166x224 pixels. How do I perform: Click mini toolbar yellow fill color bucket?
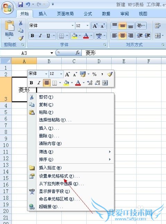coord(67,83)
